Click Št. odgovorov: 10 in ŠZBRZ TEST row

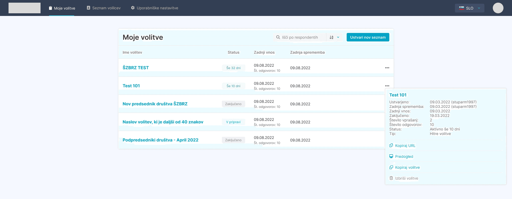[267, 71]
